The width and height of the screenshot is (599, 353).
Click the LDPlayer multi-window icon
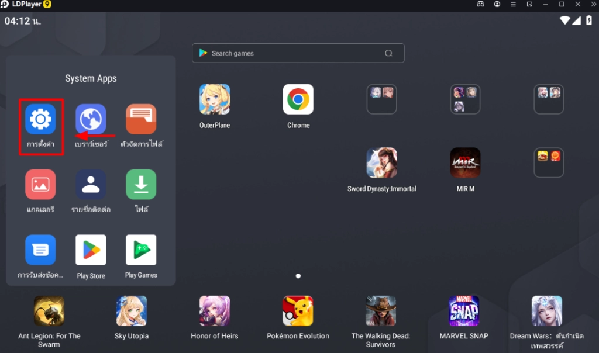529,4
